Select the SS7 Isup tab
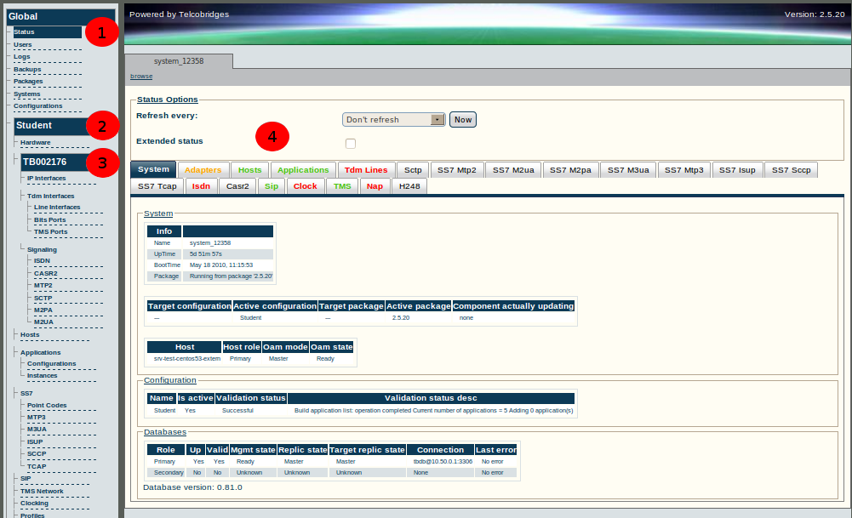The image size is (852, 518). 737,170
